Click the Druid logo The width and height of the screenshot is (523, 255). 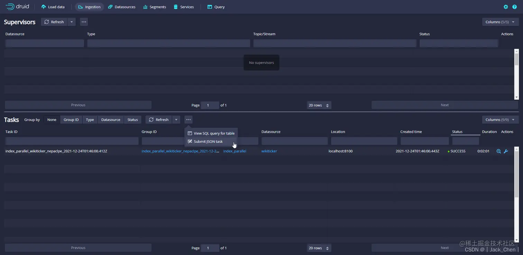[17, 7]
